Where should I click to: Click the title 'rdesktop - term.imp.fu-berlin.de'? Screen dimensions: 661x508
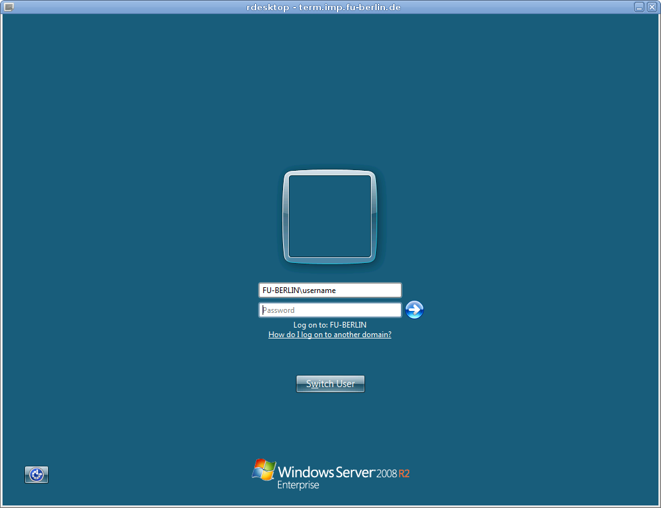[x=323, y=6]
